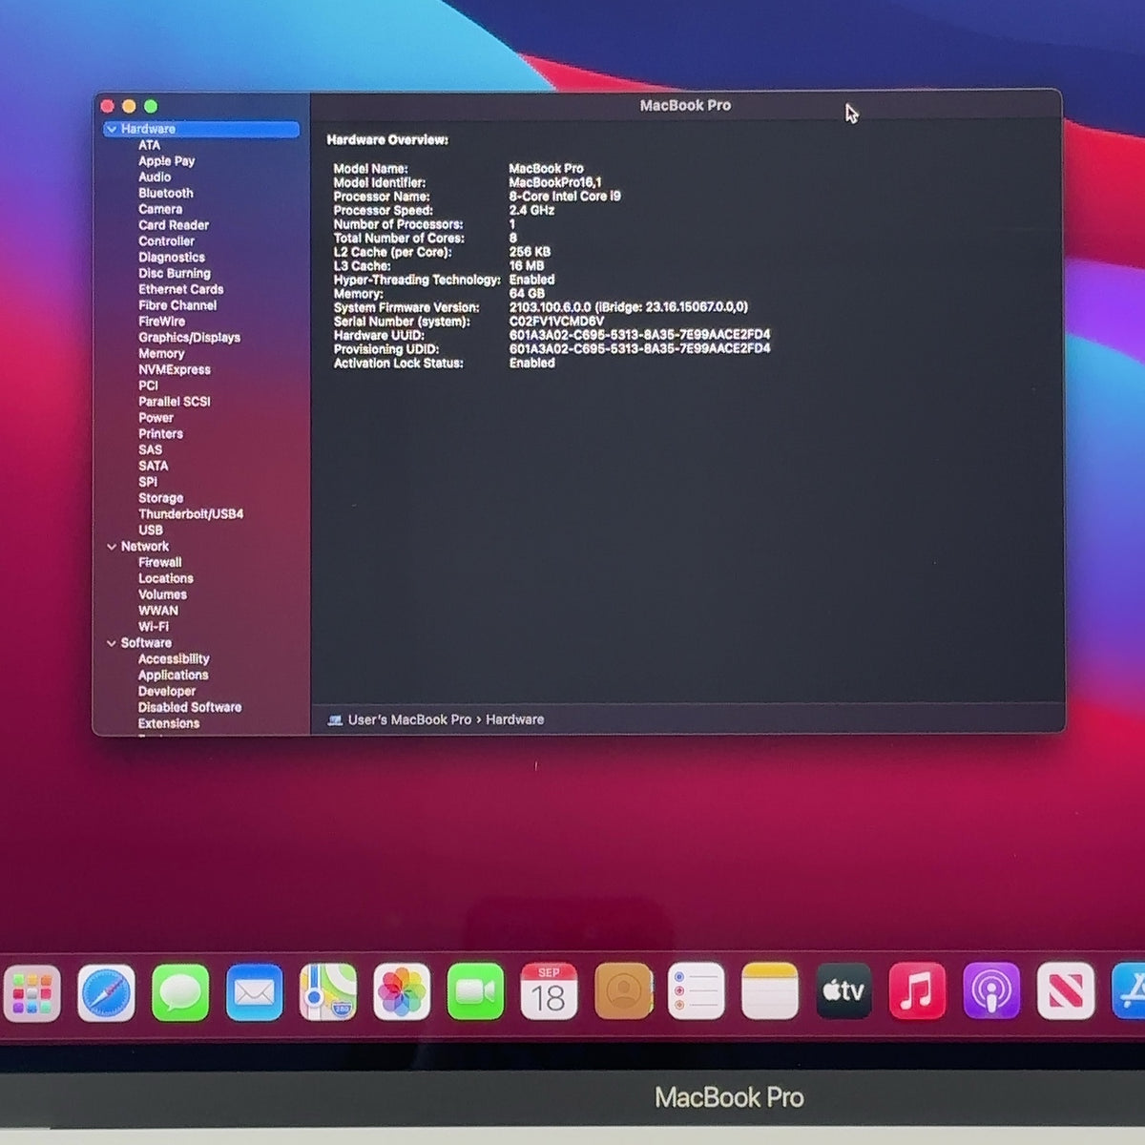Launch Apple TV from the Dock

click(843, 992)
